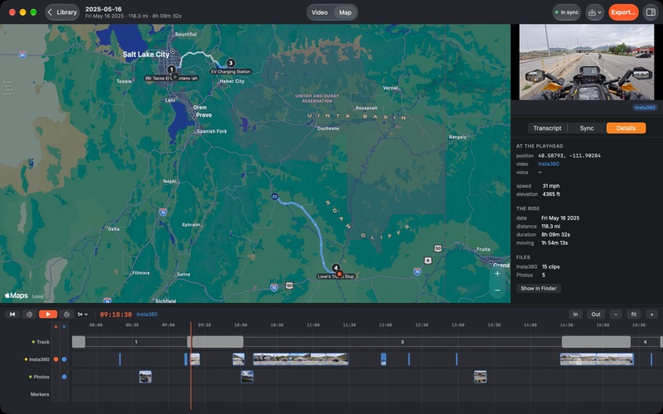Select the Insta360 clip near 14:30
The width and height of the screenshot is (663, 414).
597,359
